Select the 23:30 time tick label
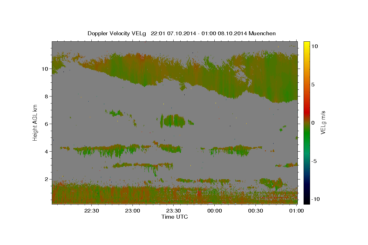The width and height of the screenshot is (368, 245). point(174,211)
